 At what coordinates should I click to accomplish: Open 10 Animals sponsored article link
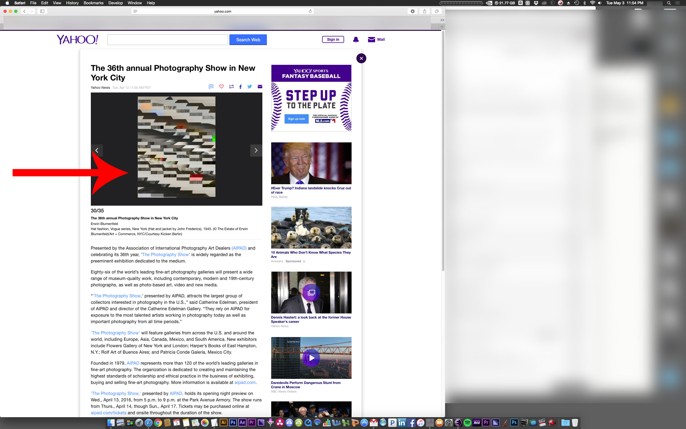pos(311,254)
